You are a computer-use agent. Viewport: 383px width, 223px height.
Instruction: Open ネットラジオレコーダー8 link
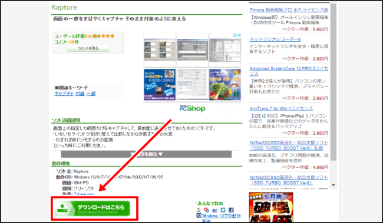[275, 39]
